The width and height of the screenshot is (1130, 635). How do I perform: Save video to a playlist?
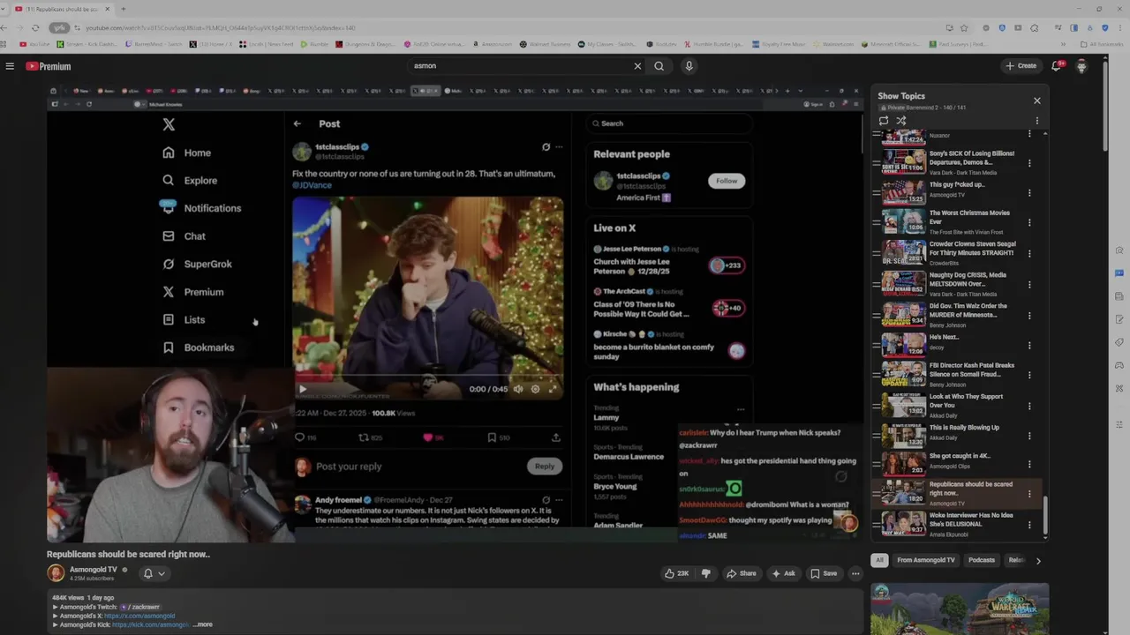pyautogui.click(x=824, y=573)
